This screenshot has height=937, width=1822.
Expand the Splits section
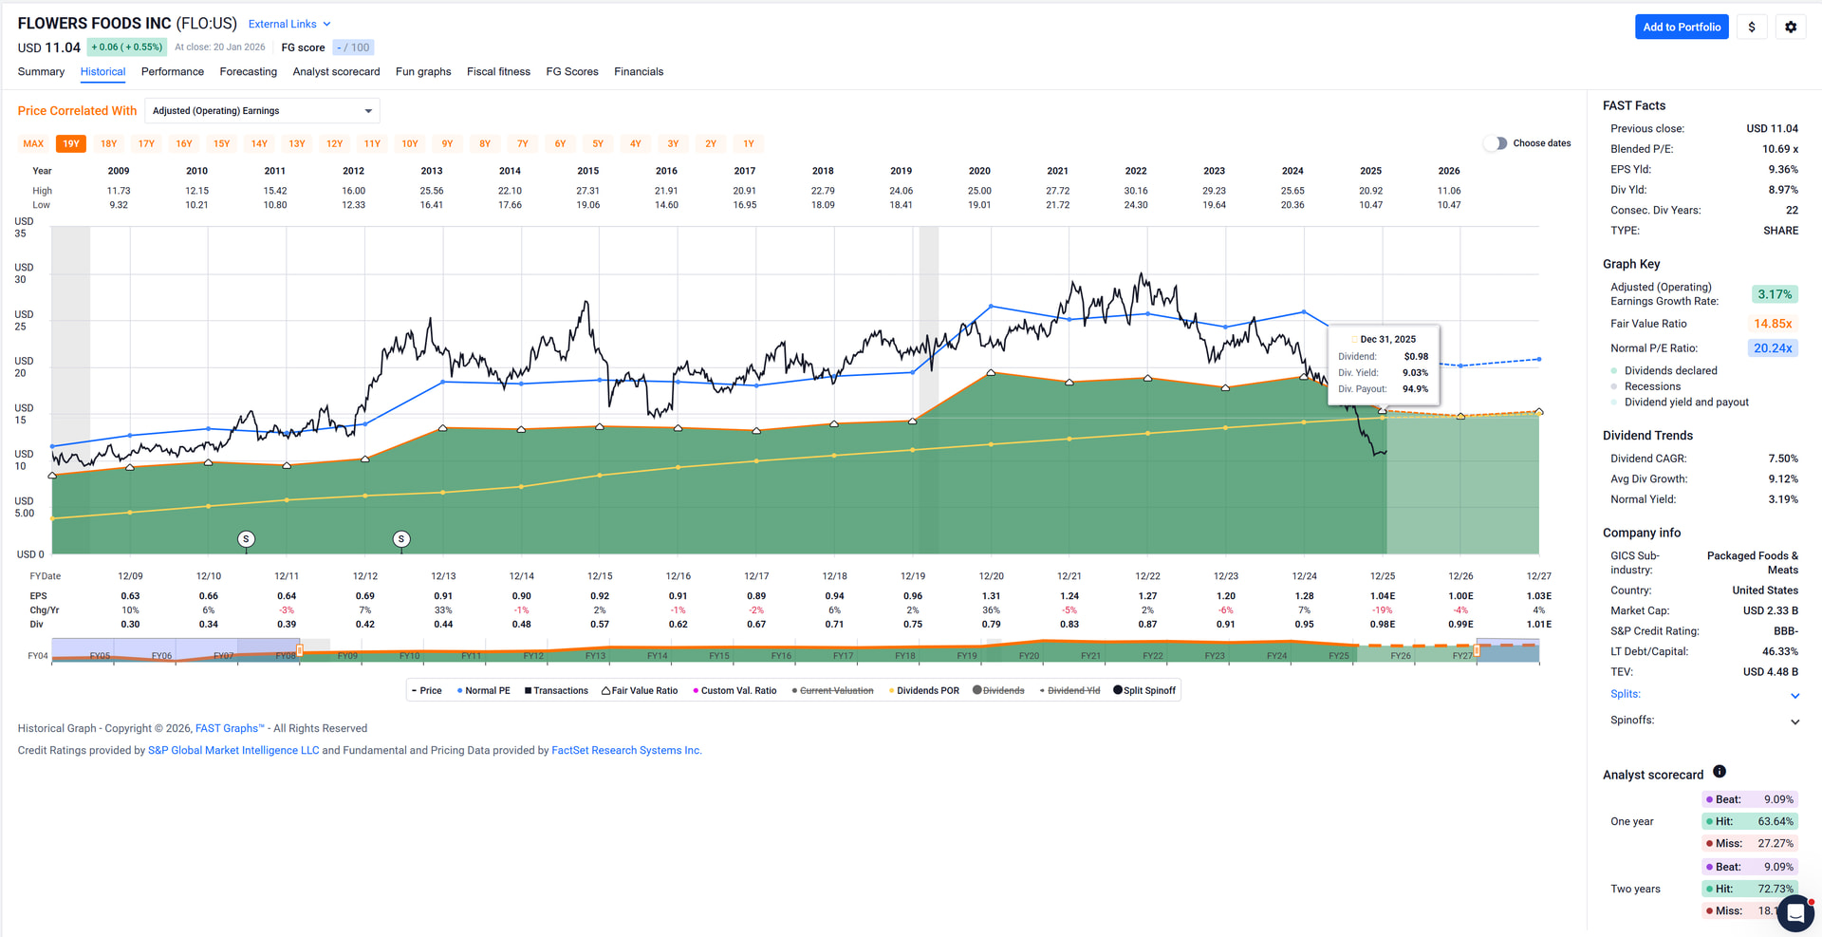[x=1794, y=695]
